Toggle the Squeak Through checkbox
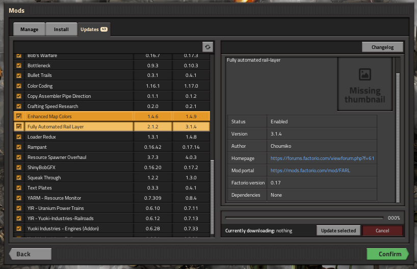The width and height of the screenshot is (417, 269). click(x=19, y=177)
